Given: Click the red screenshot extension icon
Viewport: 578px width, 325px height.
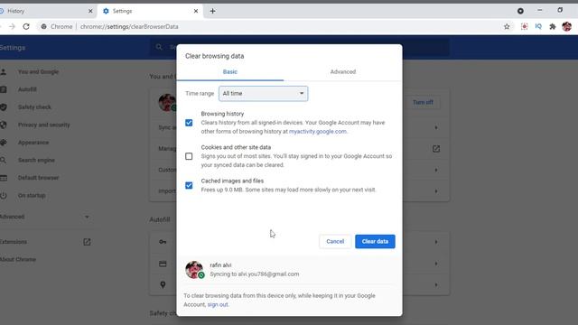Looking at the screenshot, I should [x=524, y=26].
